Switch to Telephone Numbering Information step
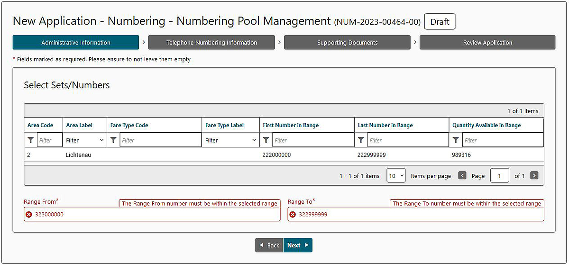Image resolution: width=569 pixels, height=265 pixels. click(x=211, y=42)
